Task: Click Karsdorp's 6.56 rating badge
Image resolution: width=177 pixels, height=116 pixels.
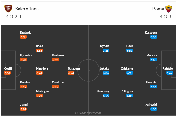Action: tap(154, 37)
